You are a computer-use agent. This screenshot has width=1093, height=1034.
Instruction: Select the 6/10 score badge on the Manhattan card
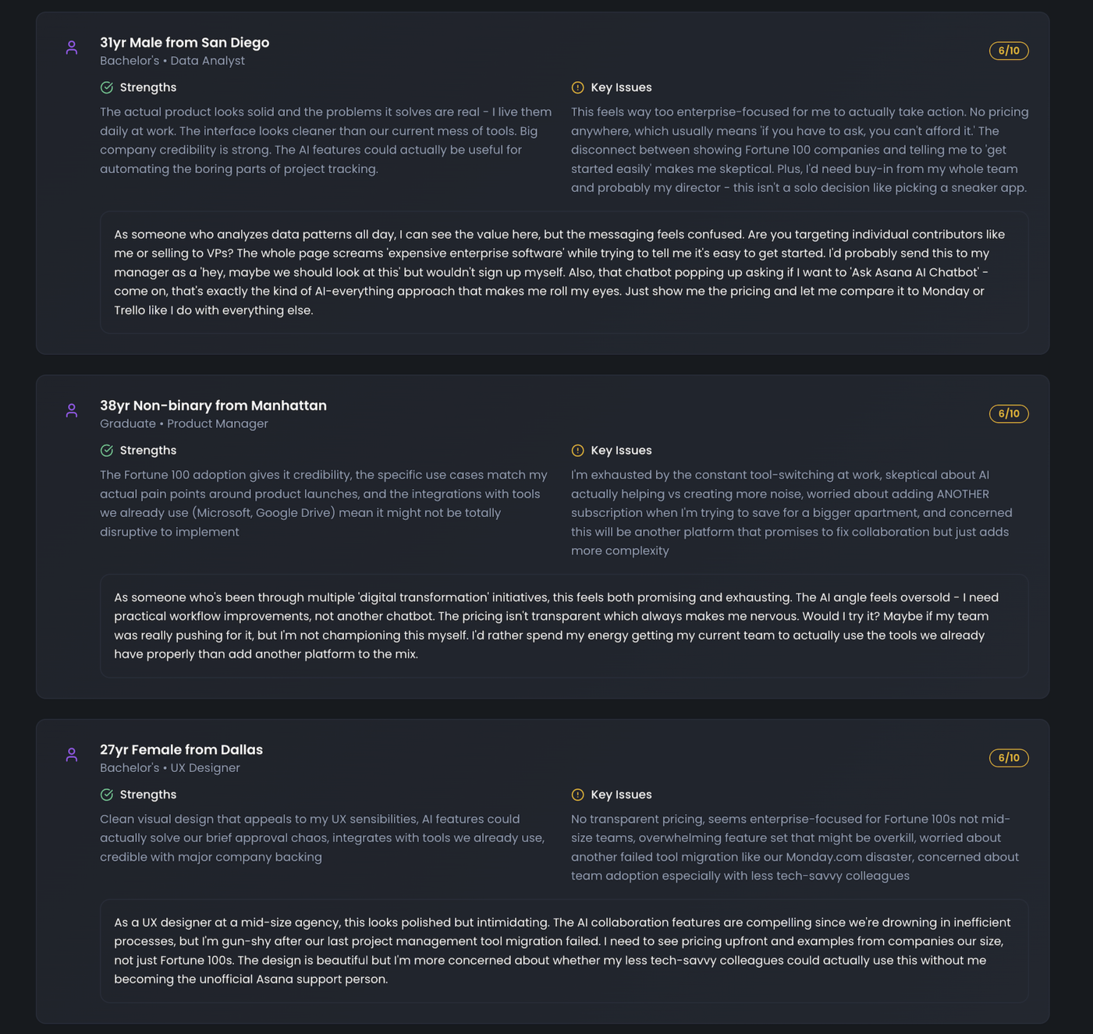pyautogui.click(x=1008, y=414)
